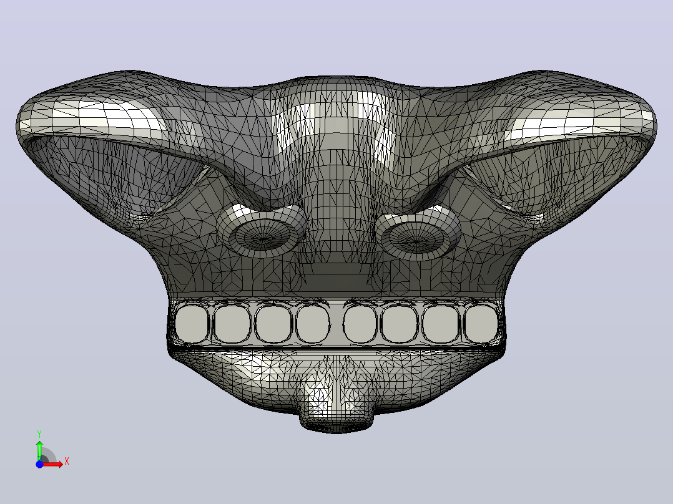Click the green Y axis label
The image size is (673, 504).
pyautogui.click(x=39, y=434)
